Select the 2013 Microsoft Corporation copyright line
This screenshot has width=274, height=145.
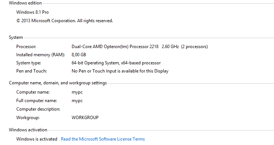click(x=65, y=21)
